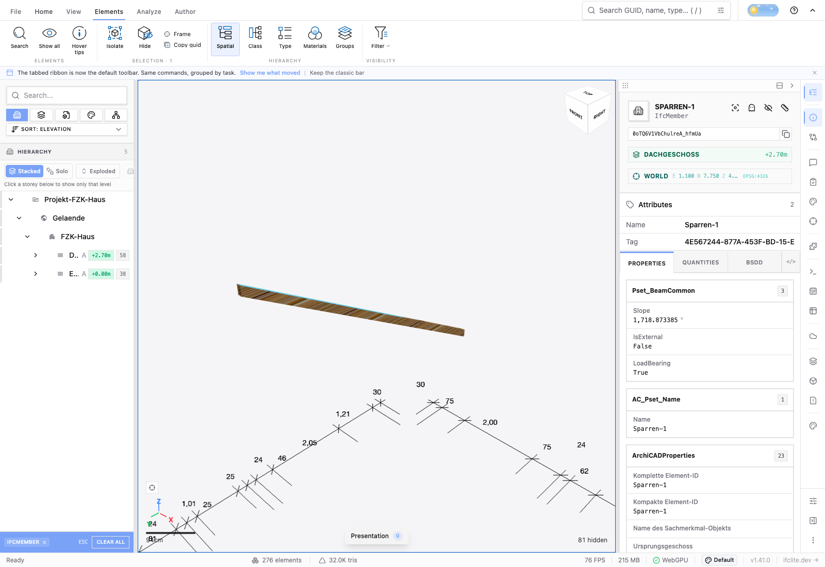Toggle Hover tips in the ribbon

pyautogui.click(x=79, y=39)
